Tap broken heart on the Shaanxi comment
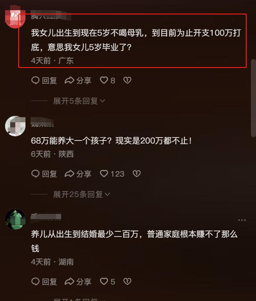 point(137,174)
